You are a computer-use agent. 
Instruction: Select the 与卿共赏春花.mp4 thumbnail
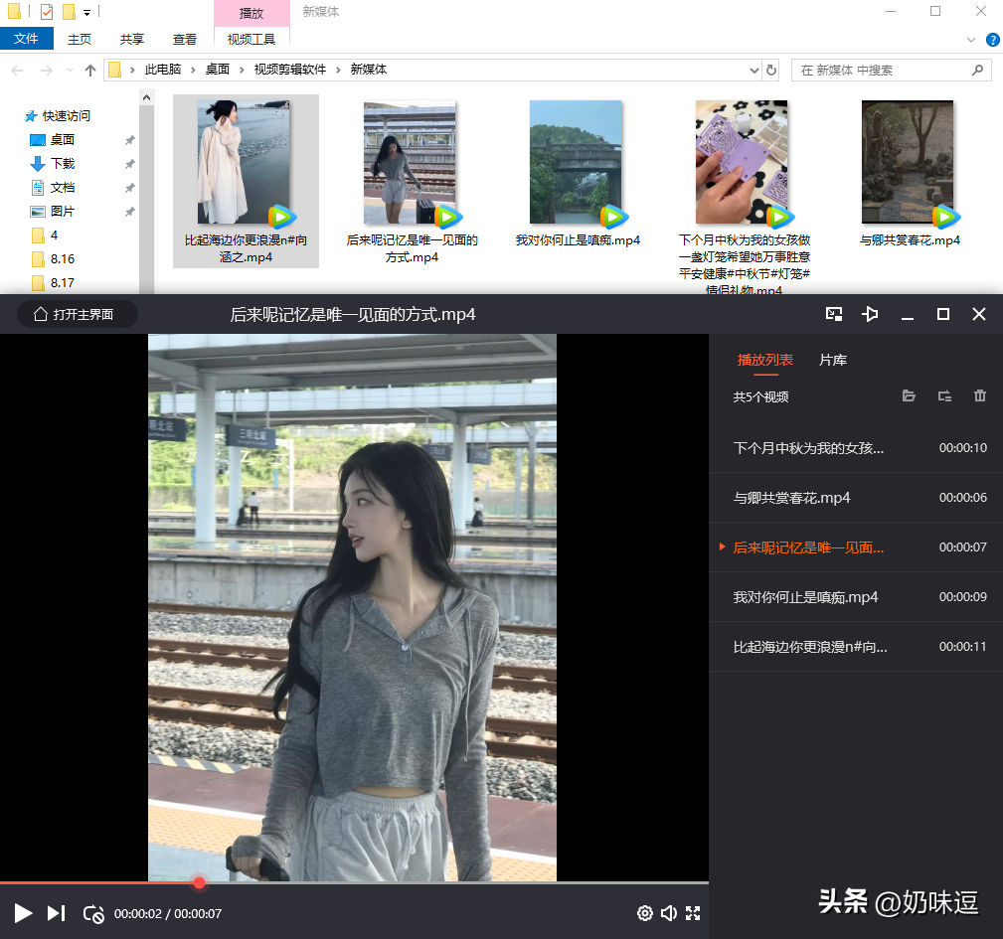click(909, 162)
